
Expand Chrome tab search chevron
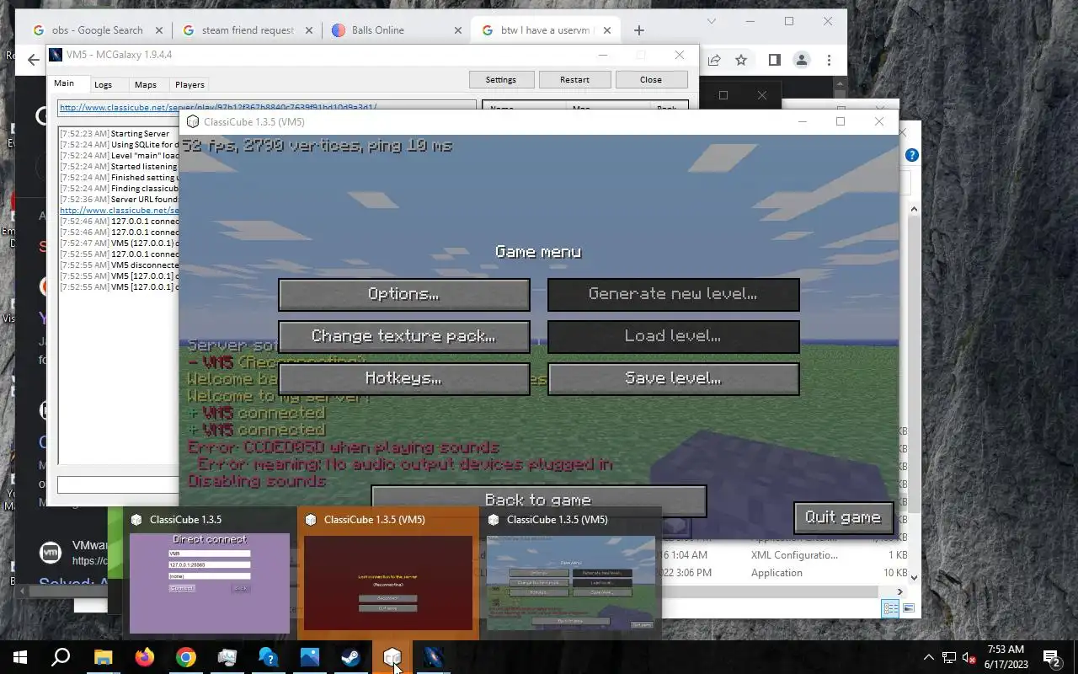tap(712, 21)
